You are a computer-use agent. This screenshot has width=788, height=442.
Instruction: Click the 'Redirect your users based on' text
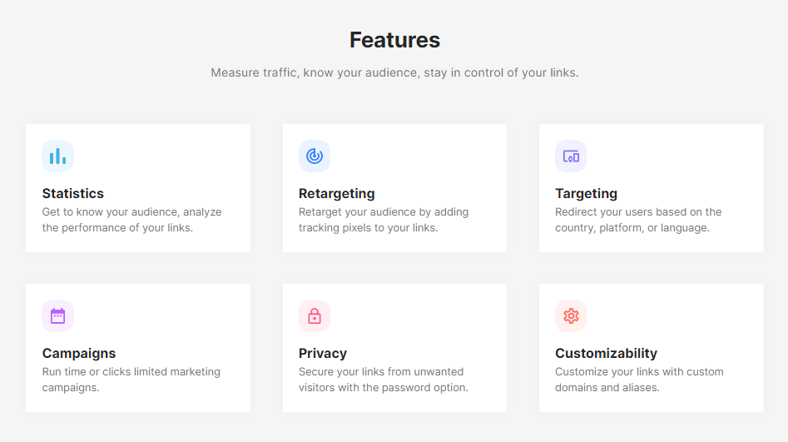pyautogui.click(x=638, y=220)
